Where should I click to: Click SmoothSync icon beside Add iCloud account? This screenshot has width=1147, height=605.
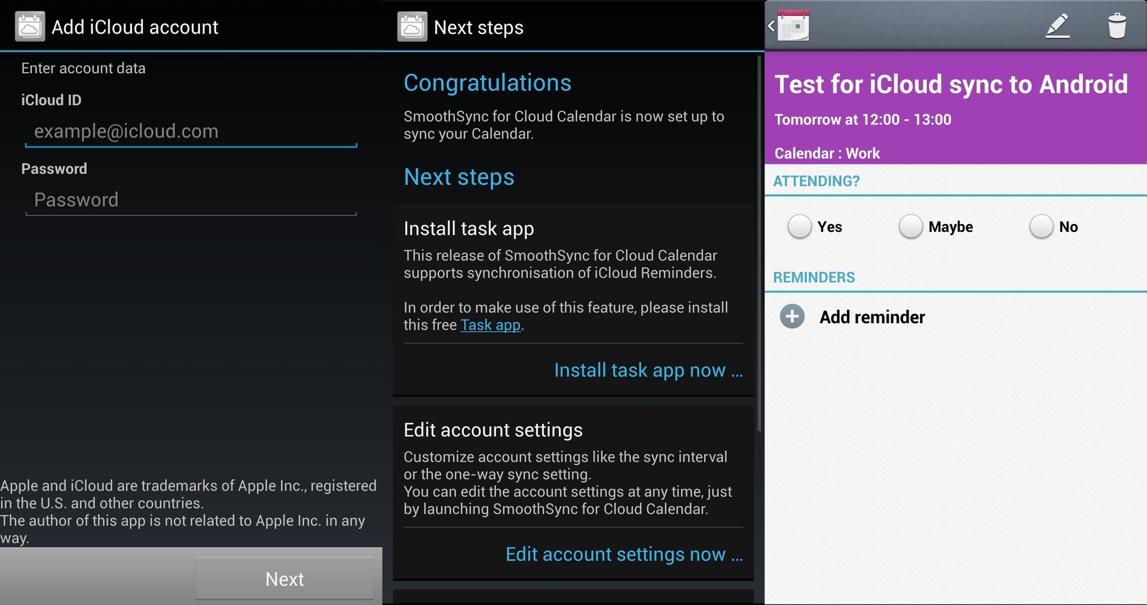coord(30,27)
